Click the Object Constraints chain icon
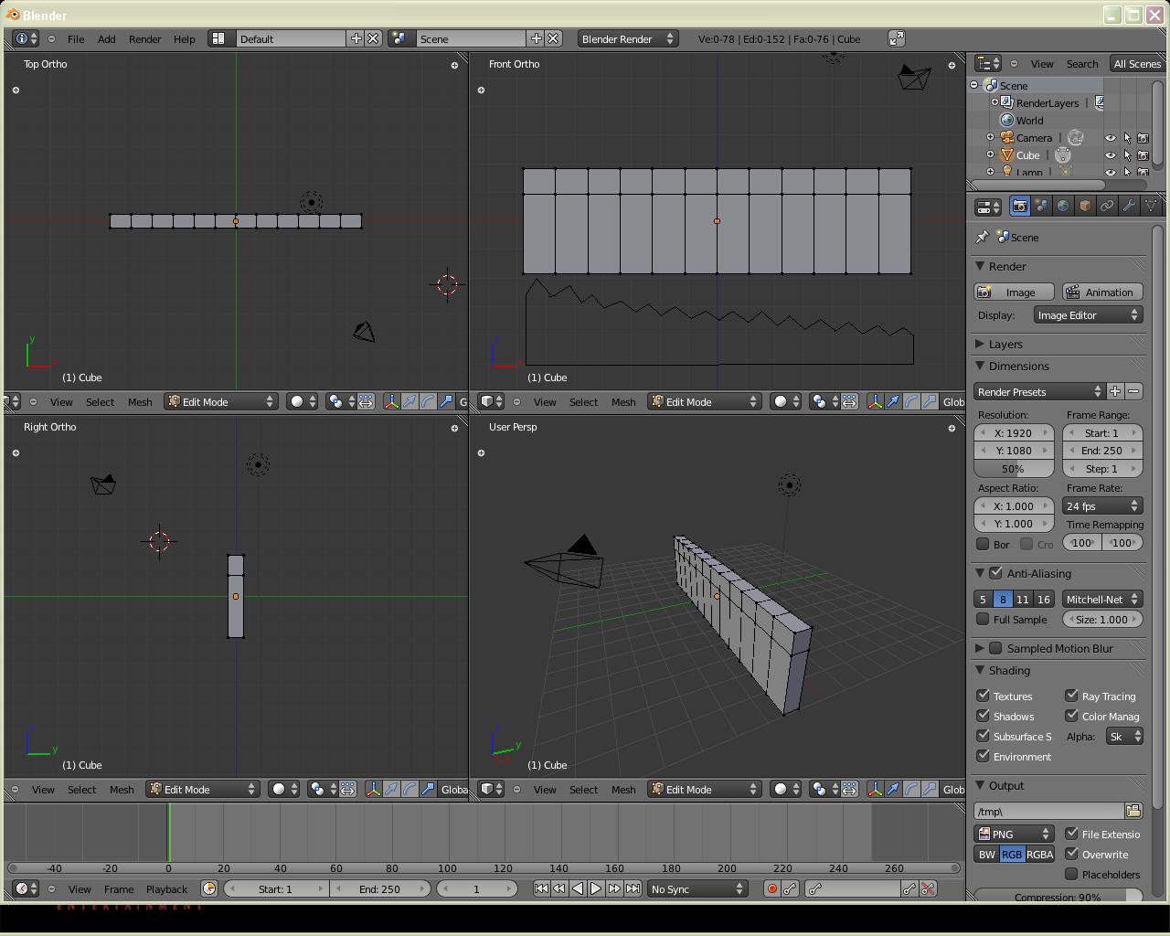The height and width of the screenshot is (936, 1170). 1107,207
